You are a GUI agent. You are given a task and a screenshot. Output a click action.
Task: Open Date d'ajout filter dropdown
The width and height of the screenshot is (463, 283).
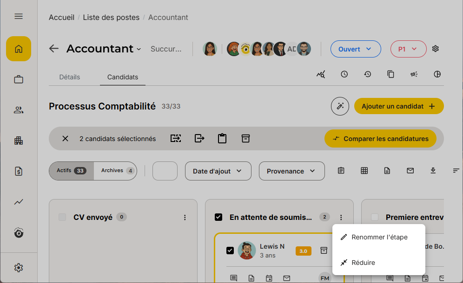click(218, 171)
